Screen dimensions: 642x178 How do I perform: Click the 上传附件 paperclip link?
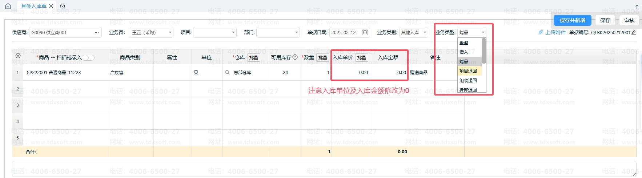coord(552,32)
